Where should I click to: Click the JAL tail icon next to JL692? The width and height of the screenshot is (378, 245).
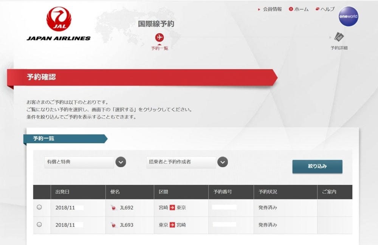tap(113, 208)
